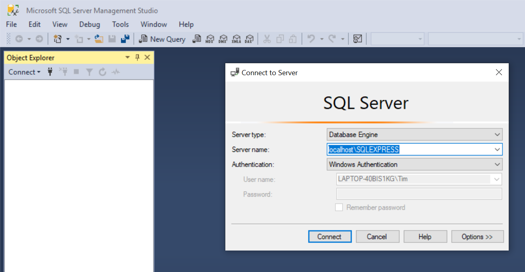
Task: Toggle the Remember password checkbox
Action: [339, 207]
